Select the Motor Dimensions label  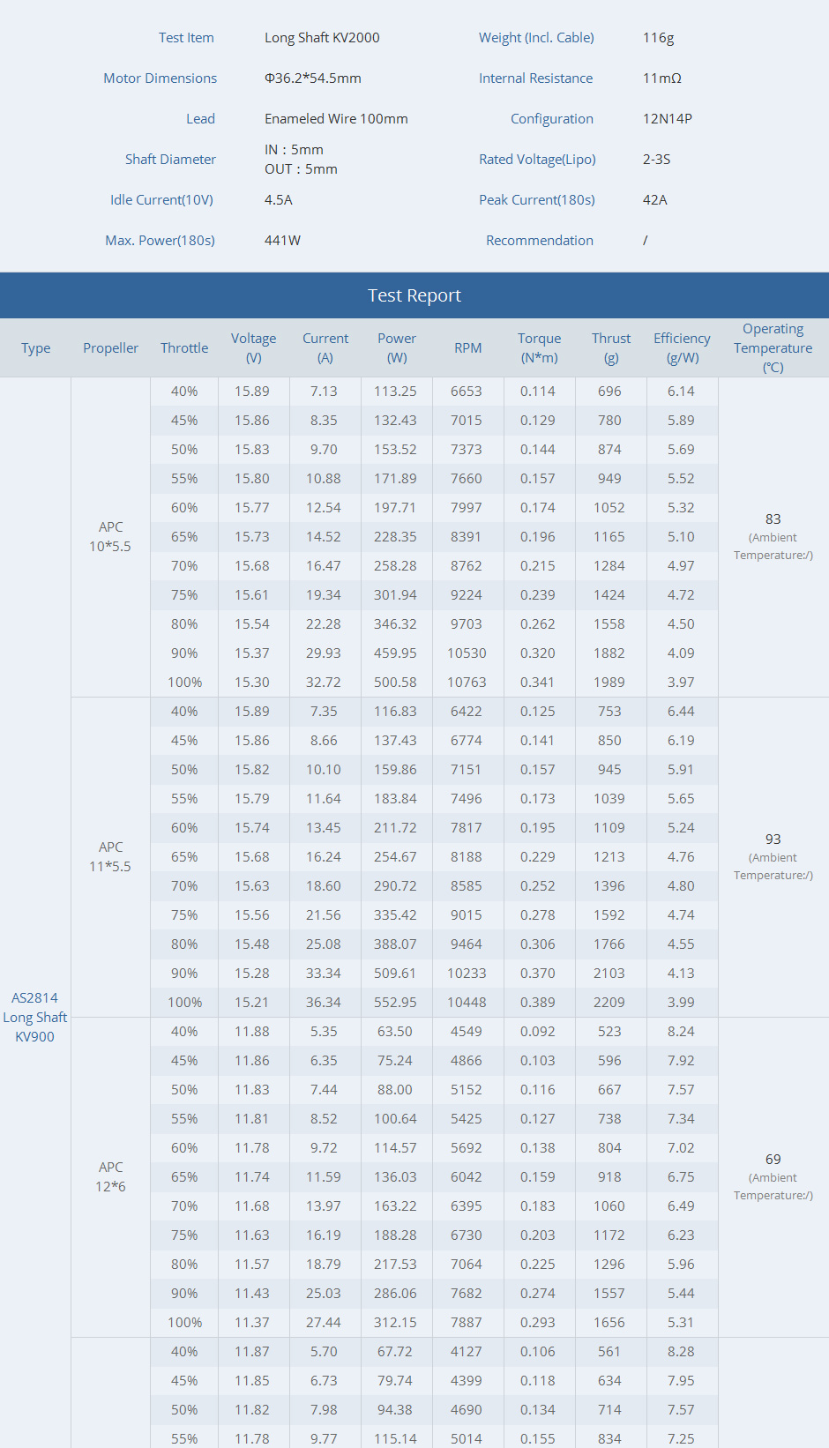tap(160, 78)
